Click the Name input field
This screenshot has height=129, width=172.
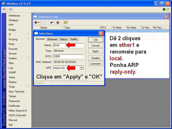click(x=69, y=45)
